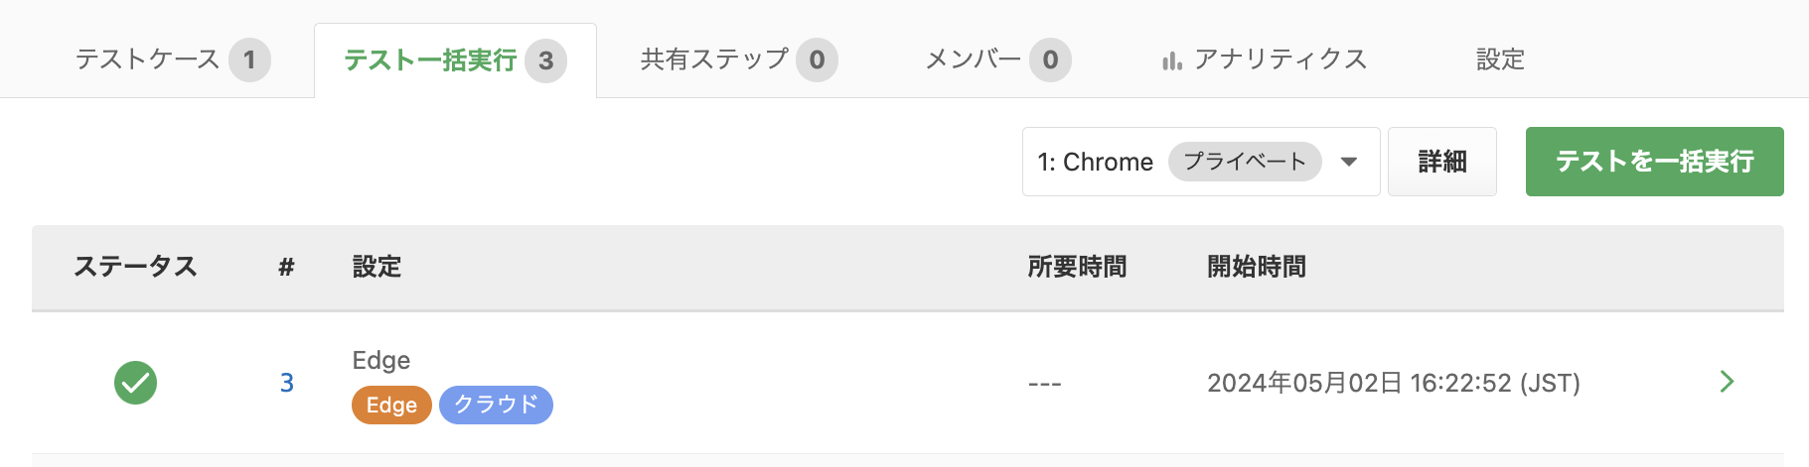Click the blue クラウド tag
This screenshot has width=1809, height=467.
(496, 405)
